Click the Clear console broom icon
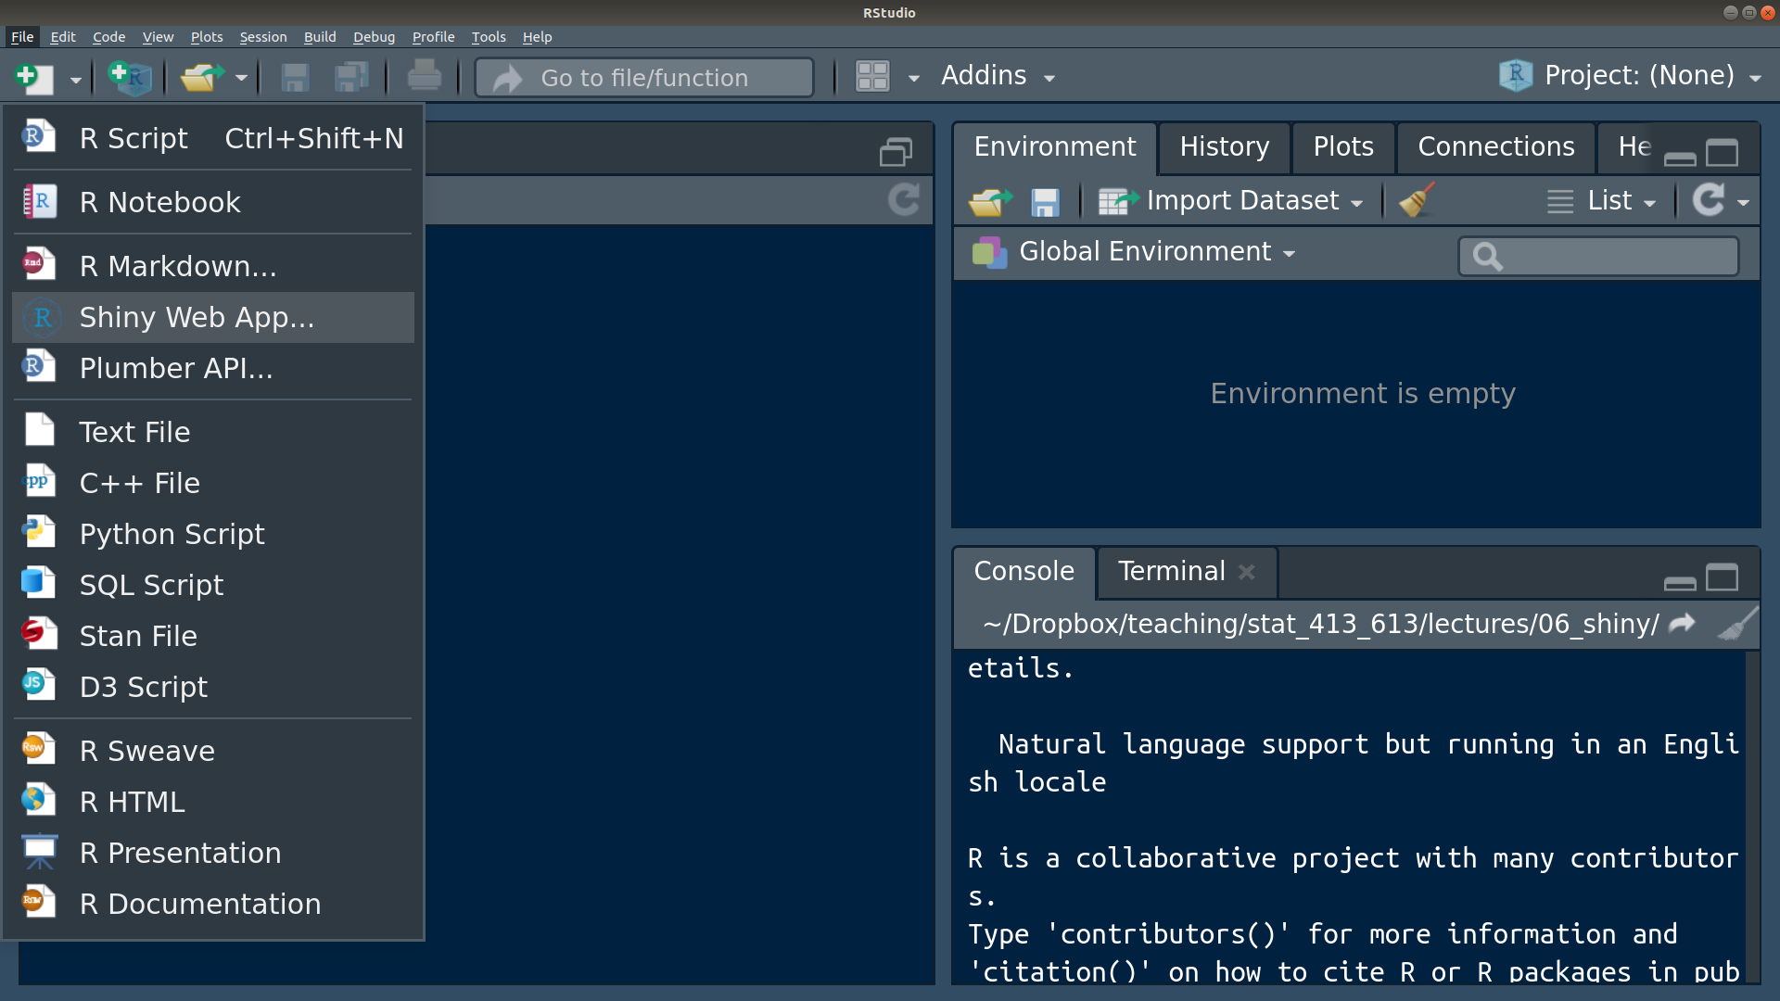Viewport: 1780px width, 1001px height. [x=1737, y=624]
